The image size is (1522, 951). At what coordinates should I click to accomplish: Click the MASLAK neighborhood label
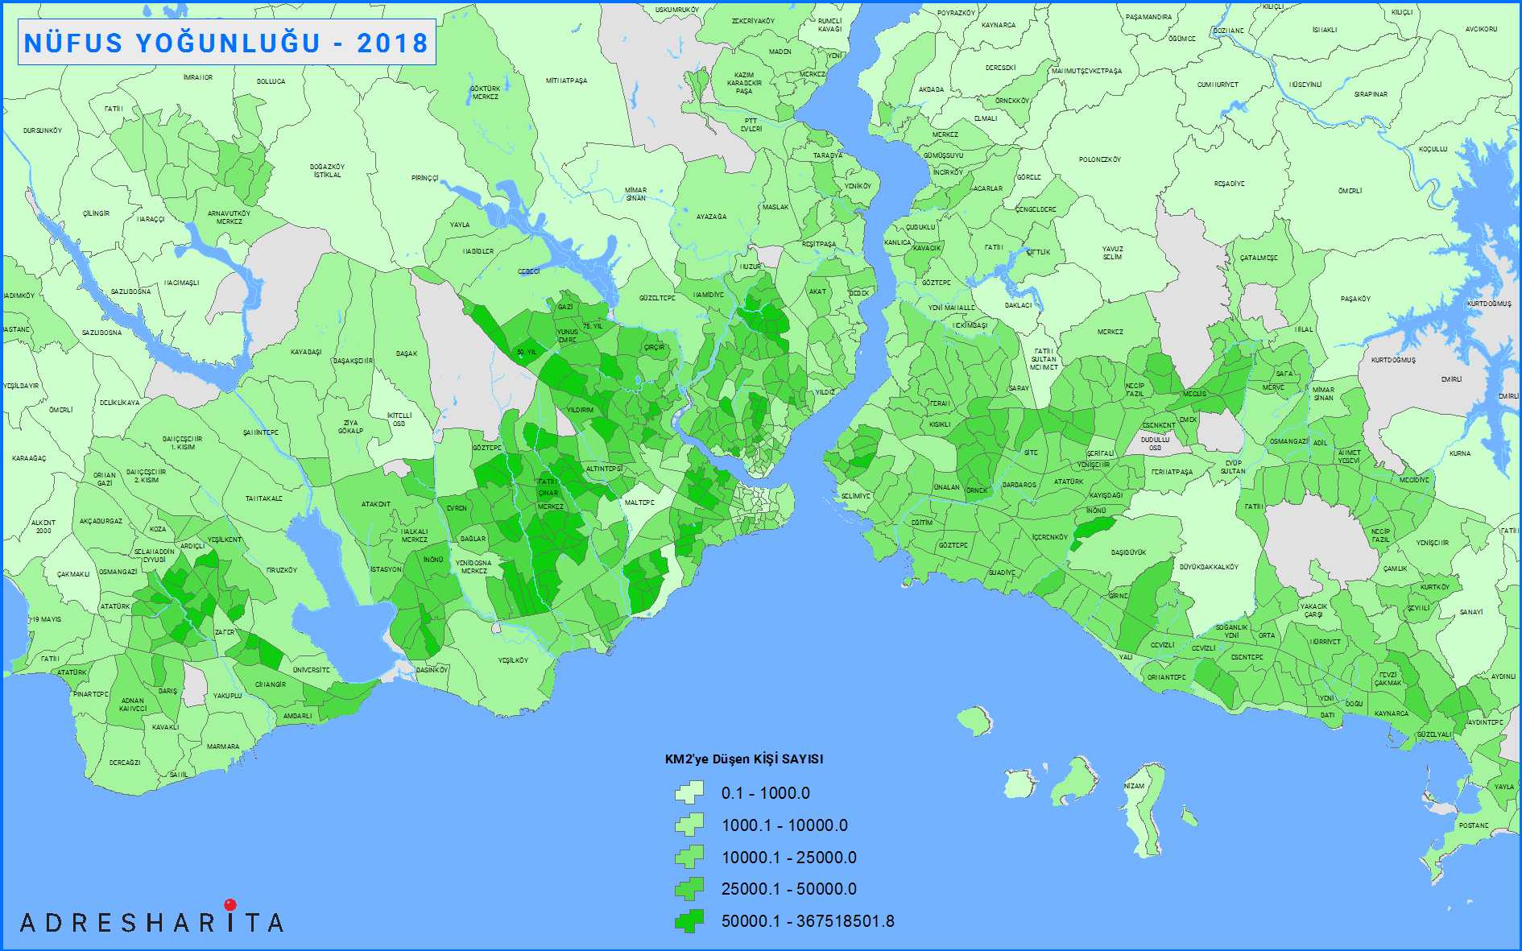[x=775, y=207]
